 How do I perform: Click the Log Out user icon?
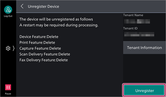point(8,10)
